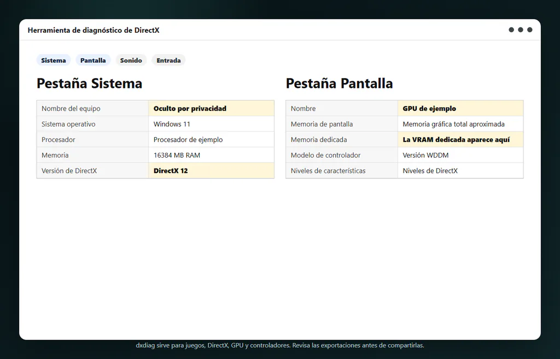Click the 'Procesador de ejemplo' value
This screenshot has width=560, height=359.
(212, 140)
